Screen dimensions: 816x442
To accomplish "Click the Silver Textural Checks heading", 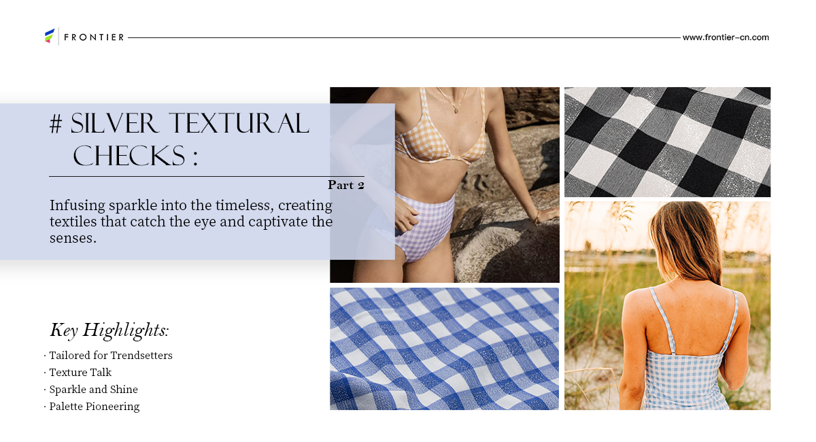I will (180, 139).
